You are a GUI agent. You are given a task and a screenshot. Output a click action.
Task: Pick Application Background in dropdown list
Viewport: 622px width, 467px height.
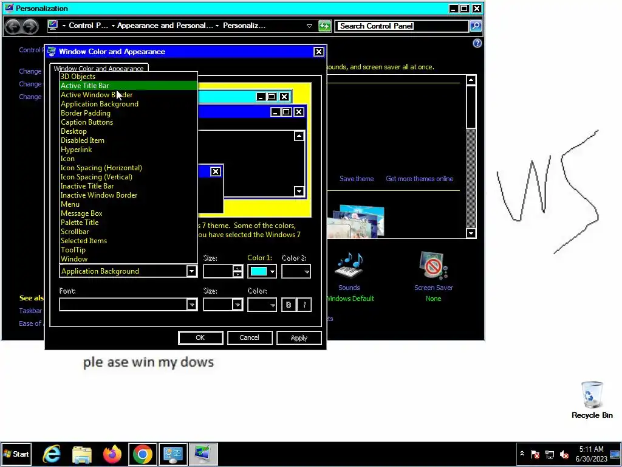tap(128, 104)
